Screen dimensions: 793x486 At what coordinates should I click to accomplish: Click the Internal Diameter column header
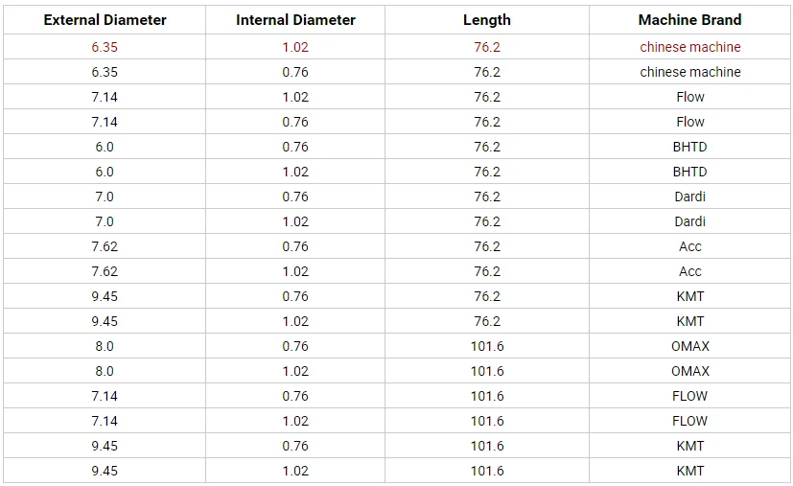pyautogui.click(x=295, y=20)
